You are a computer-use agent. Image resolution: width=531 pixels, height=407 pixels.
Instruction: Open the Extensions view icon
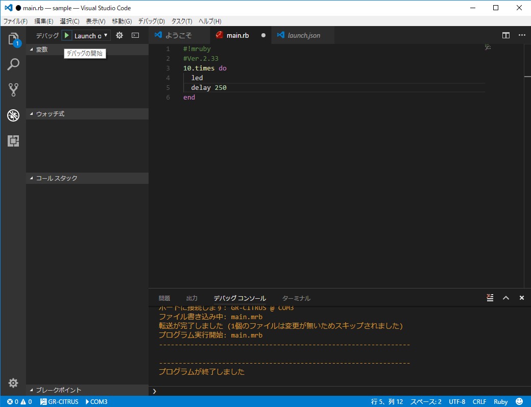(13, 141)
